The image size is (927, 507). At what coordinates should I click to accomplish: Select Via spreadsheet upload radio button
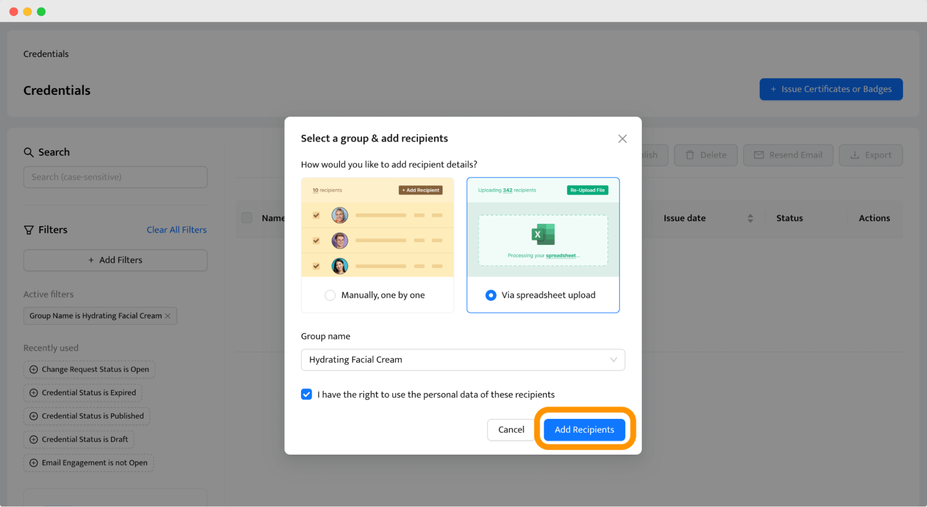[x=491, y=295]
